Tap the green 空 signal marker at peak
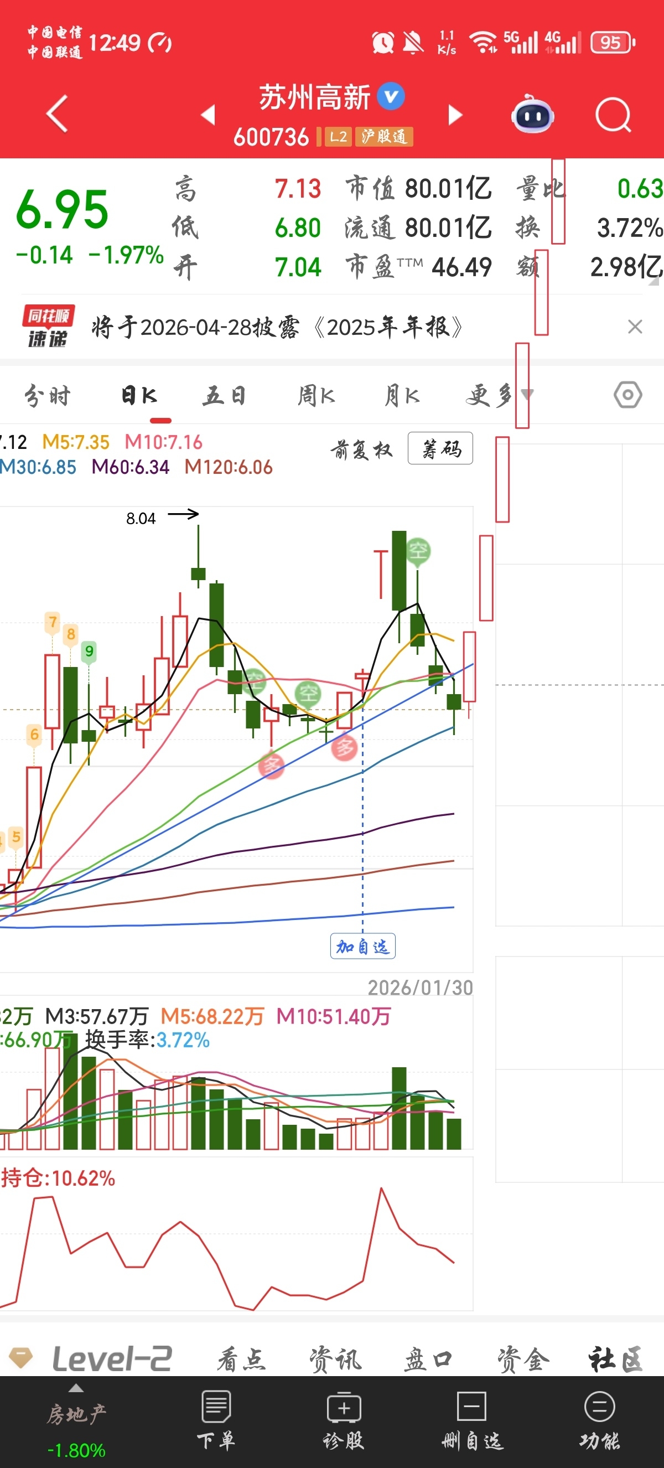The height and width of the screenshot is (1468, 664). pos(418,551)
